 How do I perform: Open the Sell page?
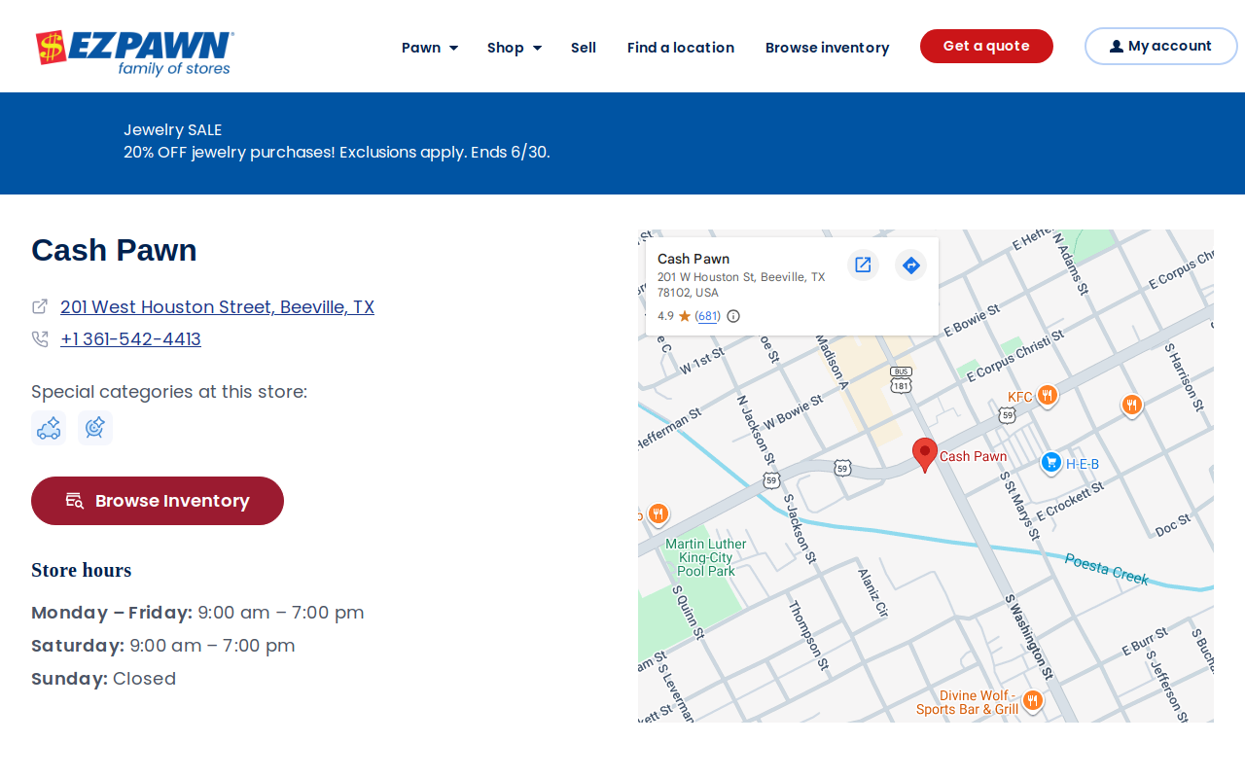584,48
